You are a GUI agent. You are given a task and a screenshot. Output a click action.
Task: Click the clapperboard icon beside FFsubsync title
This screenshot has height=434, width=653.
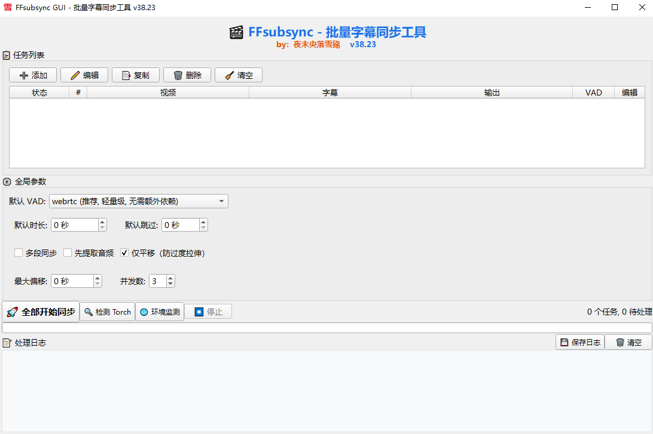tap(237, 32)
